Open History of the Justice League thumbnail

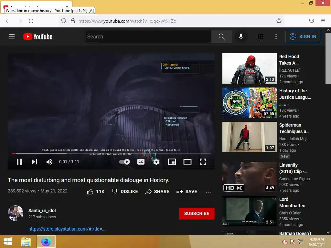coord(249,103)
